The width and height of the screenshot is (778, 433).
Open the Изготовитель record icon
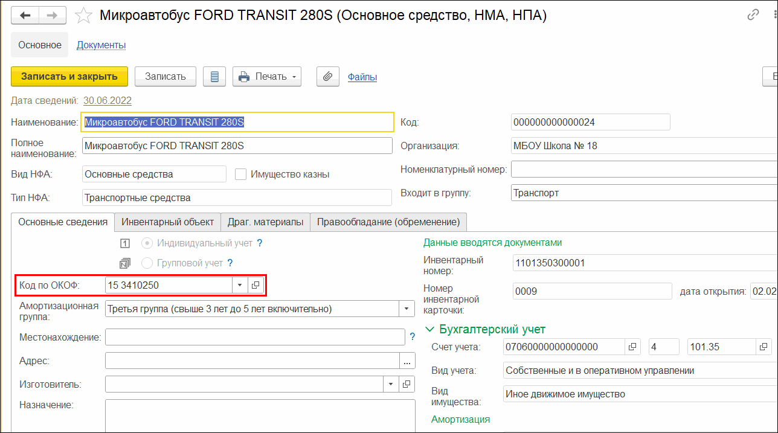click(x=407, y=384)
